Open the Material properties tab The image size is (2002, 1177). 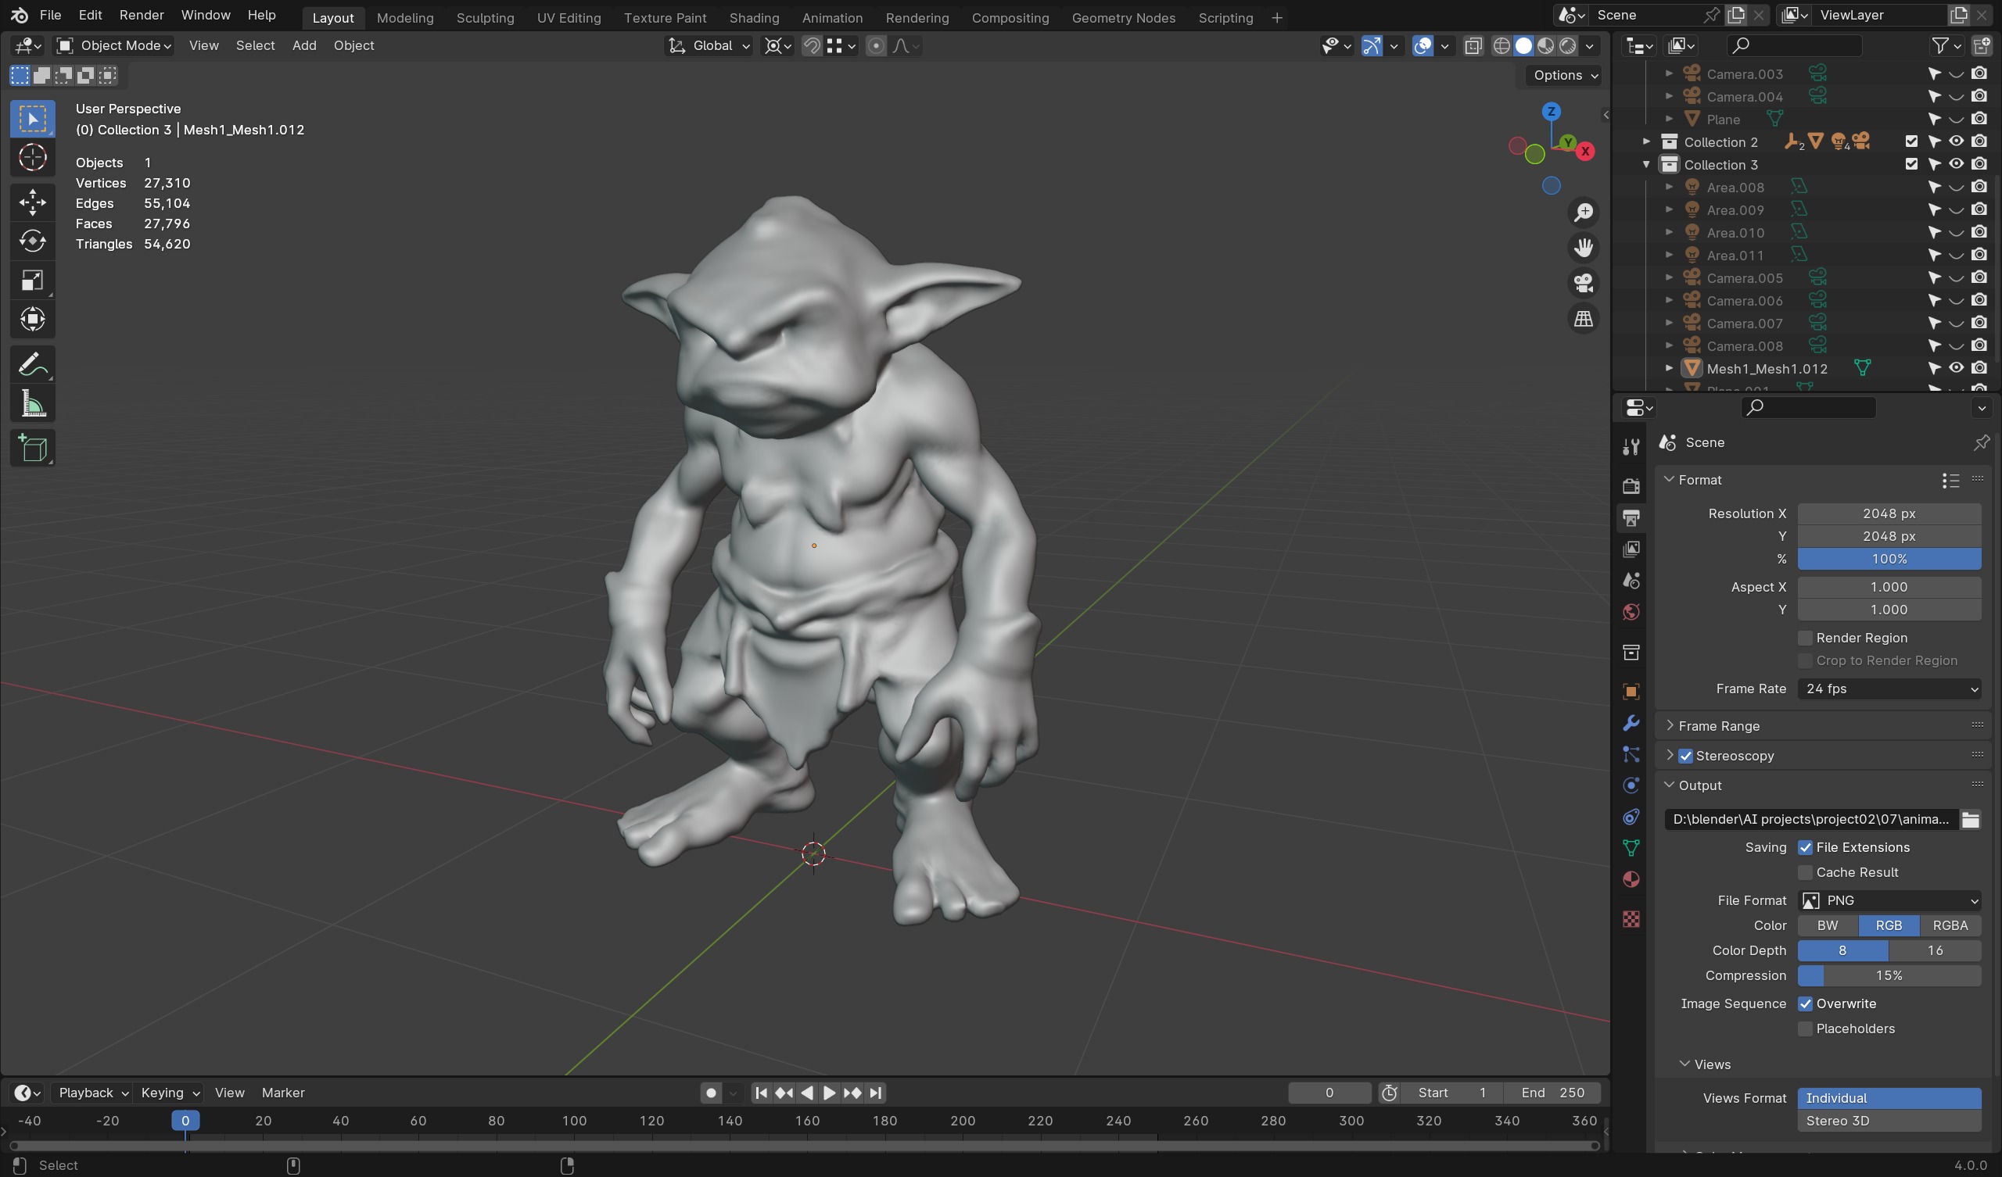pyautogui.click(x=1631, y=879)
